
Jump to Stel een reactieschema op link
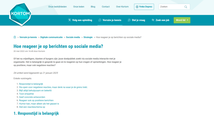tap(32, 107)
